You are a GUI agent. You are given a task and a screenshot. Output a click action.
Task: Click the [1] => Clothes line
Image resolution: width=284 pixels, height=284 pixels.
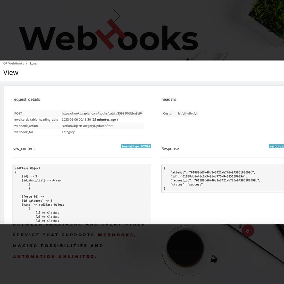[47, 213]
